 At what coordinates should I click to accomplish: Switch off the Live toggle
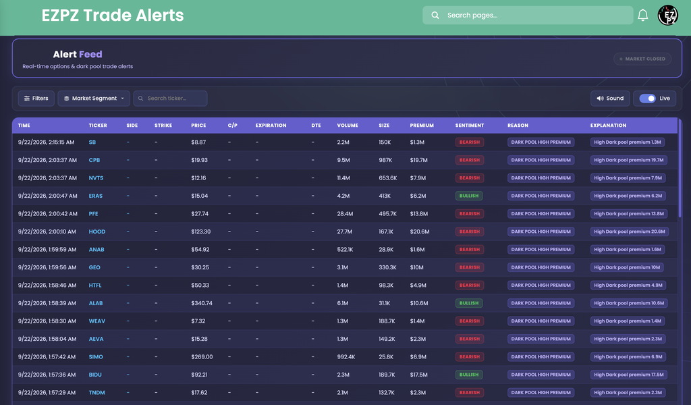647,99
